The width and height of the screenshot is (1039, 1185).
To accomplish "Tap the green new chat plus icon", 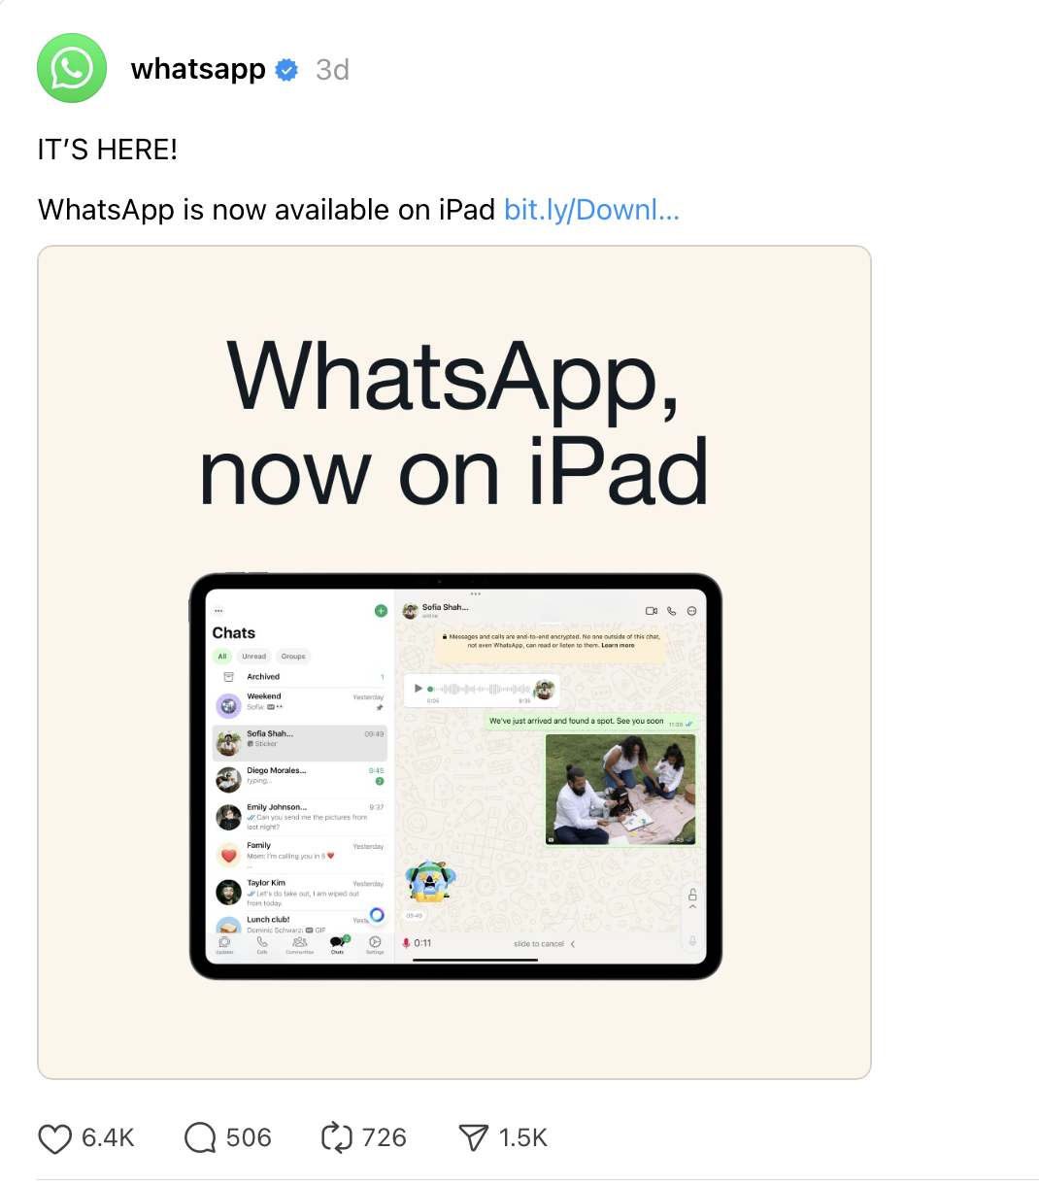I will click(381, 611).
